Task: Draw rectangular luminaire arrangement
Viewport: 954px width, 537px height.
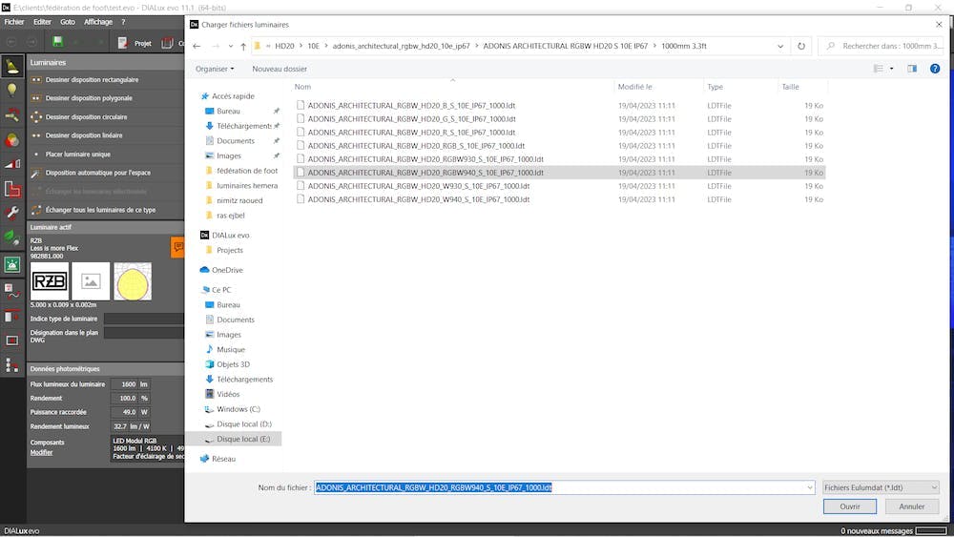Action: [92, 80]
